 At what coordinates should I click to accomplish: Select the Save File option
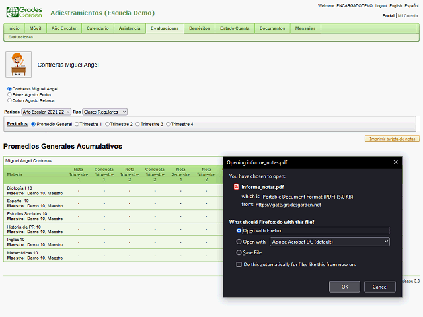coord(239,252)
